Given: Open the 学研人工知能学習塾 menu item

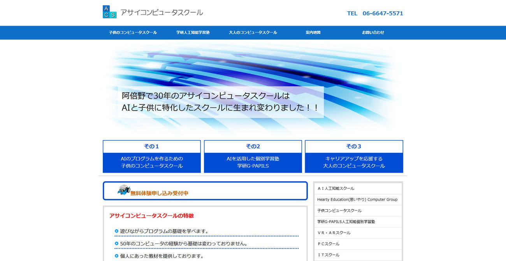Looking at the screenshot, I should 192,33.
